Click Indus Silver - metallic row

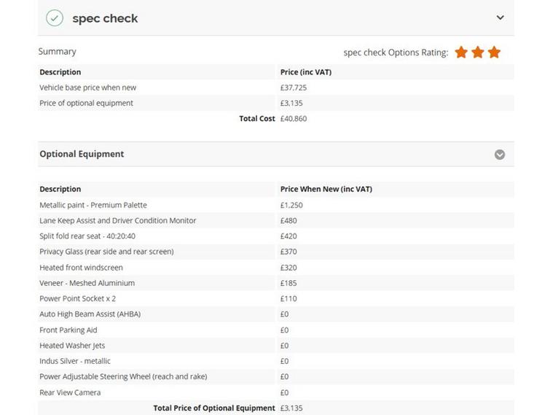click(75, 361)
